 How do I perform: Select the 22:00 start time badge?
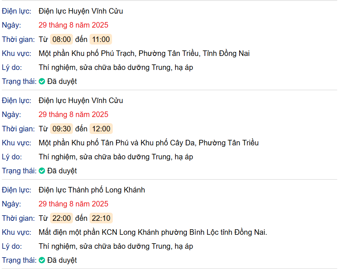coord(62,218)
